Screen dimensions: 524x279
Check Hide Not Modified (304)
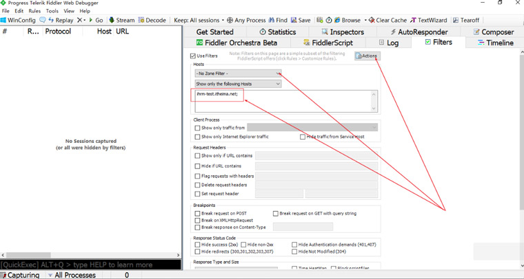point(294,252)
